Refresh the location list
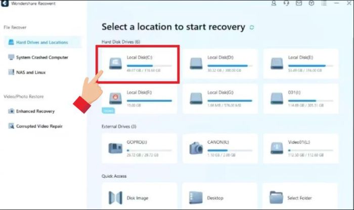The width and height of the screenshot is (354, 210). pyautogui.click(x=252, y=27)
